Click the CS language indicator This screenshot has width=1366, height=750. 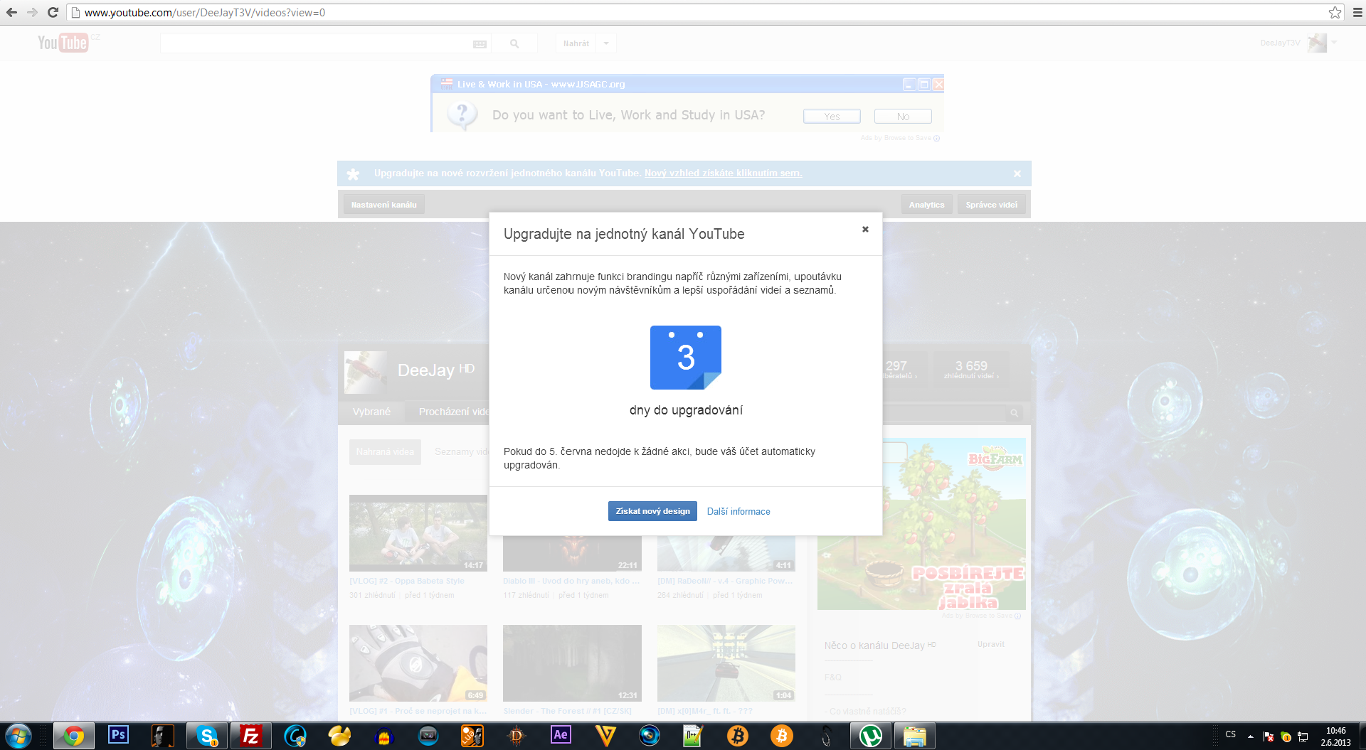pos(1231,734)
